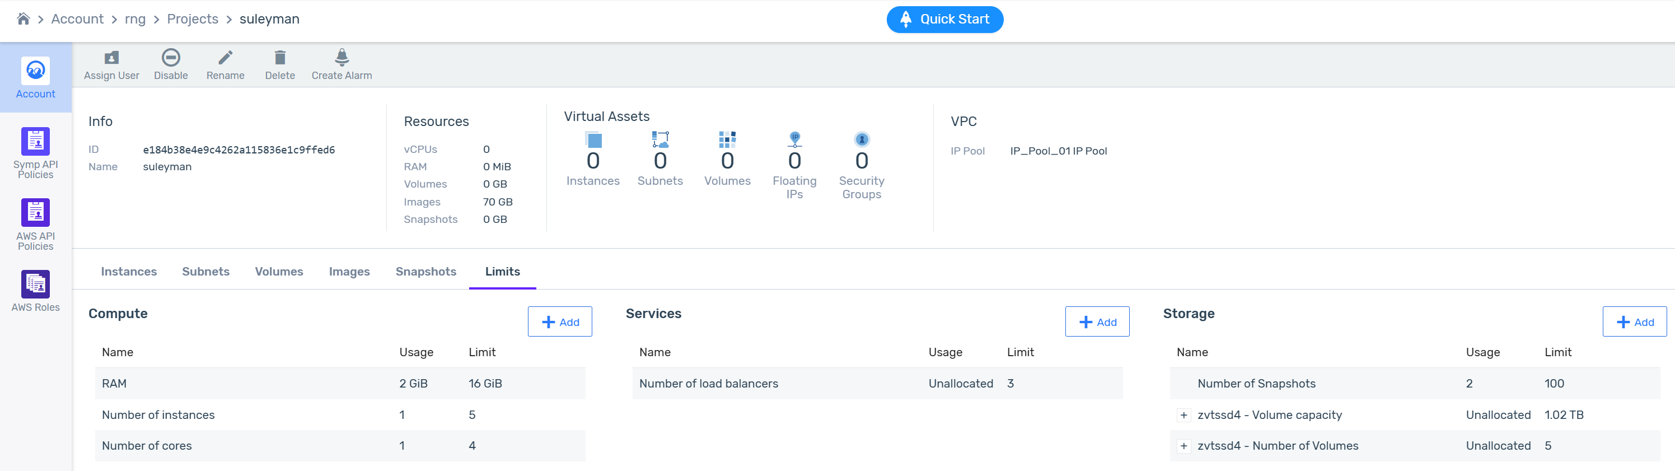
Task: Add a Compute limit
Action: [560, 321]
